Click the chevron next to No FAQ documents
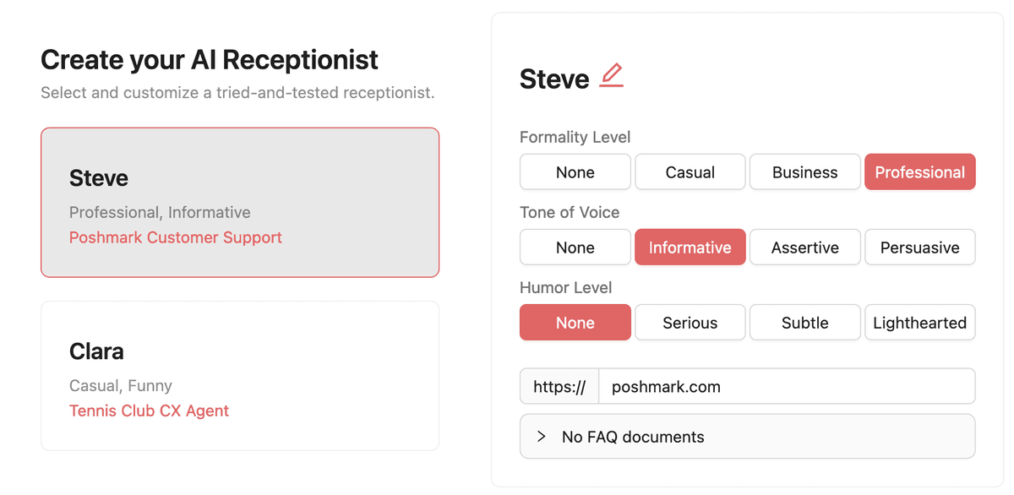This screenshot has width=1014, height=495. (542, 437)
